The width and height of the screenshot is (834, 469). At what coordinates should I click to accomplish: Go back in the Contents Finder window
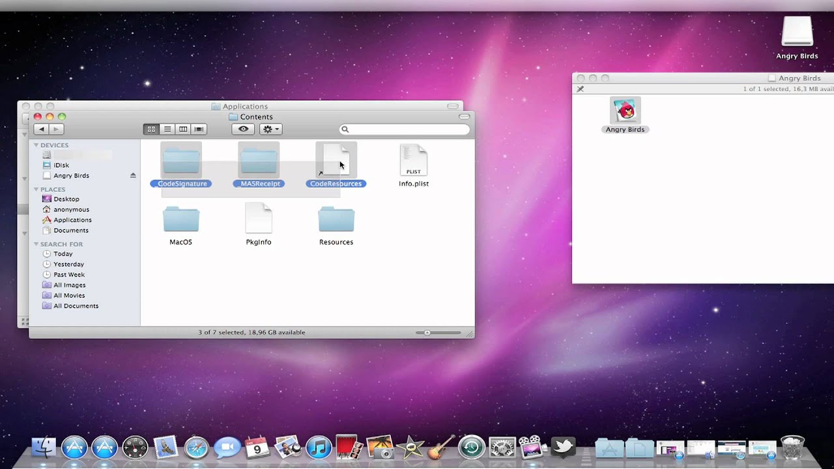[42, 130]
